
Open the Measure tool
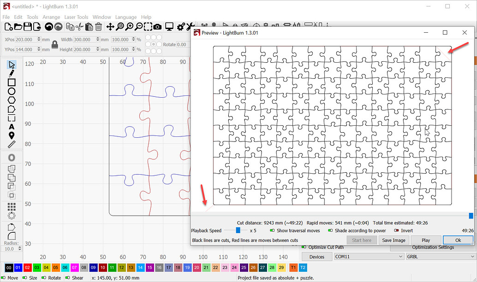12,144
